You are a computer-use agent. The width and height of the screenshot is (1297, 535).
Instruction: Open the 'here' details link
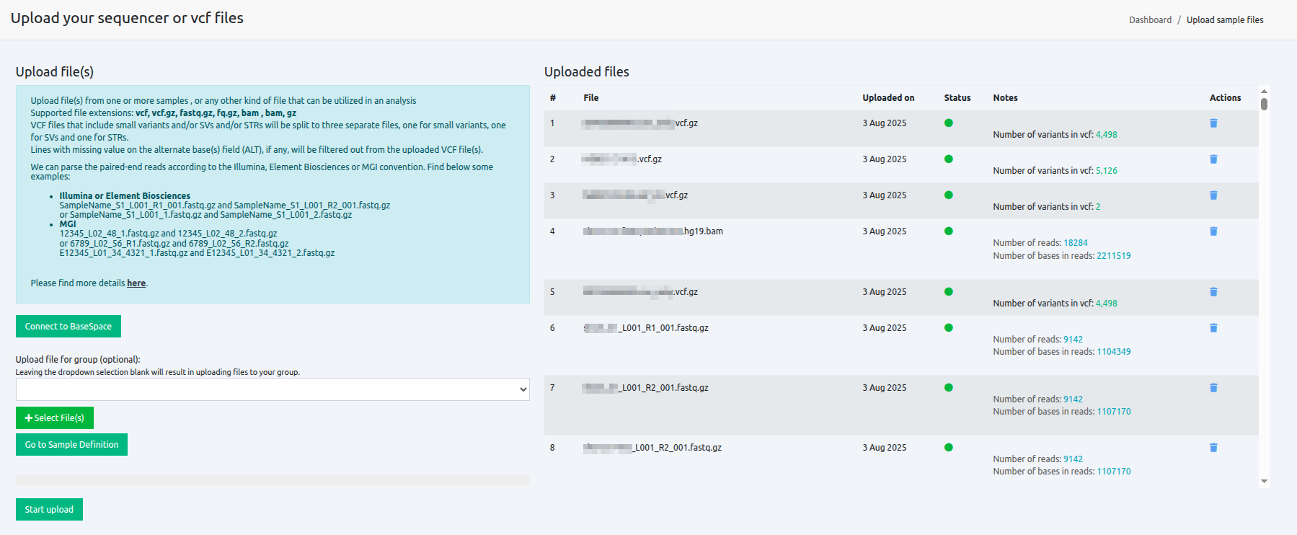point(136,283)
